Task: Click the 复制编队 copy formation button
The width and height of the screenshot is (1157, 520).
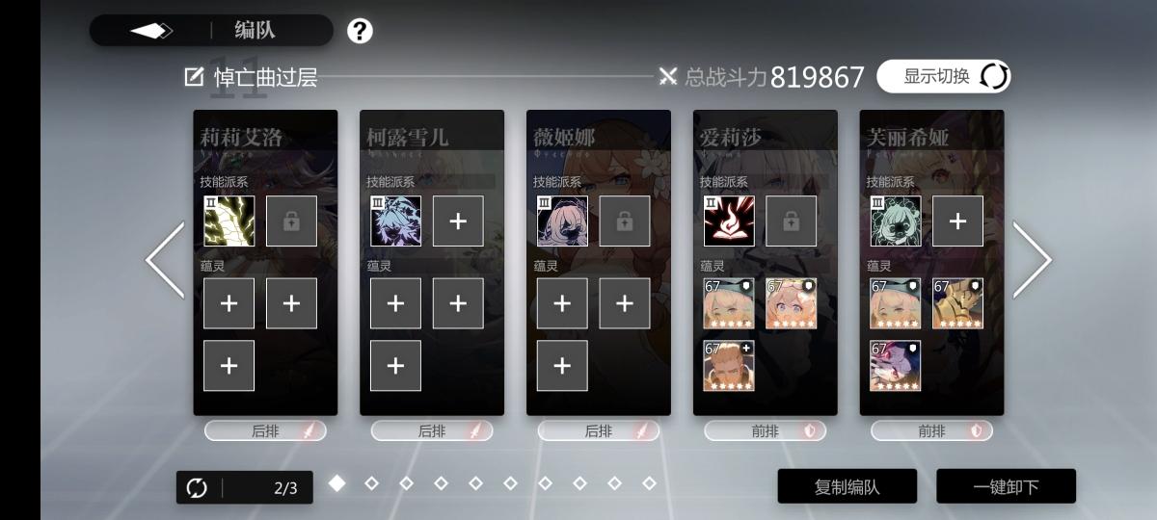Action: pos(847,486)
